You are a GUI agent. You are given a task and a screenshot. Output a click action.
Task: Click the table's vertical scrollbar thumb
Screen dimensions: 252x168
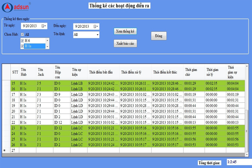pyautogui.click(x=247, y=130)
